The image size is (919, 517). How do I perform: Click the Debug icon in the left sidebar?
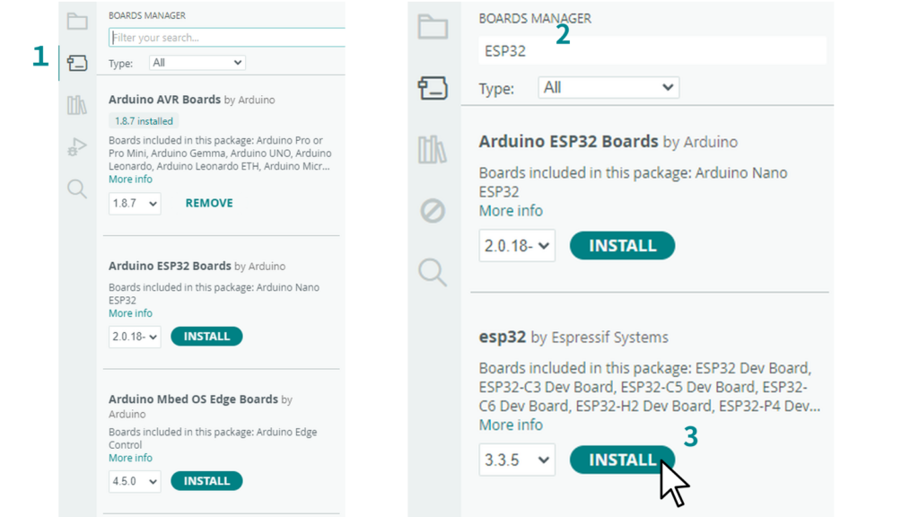click(76, 146)
